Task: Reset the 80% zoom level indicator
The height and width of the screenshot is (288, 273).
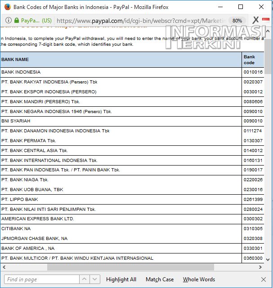Action: [237, 21]
